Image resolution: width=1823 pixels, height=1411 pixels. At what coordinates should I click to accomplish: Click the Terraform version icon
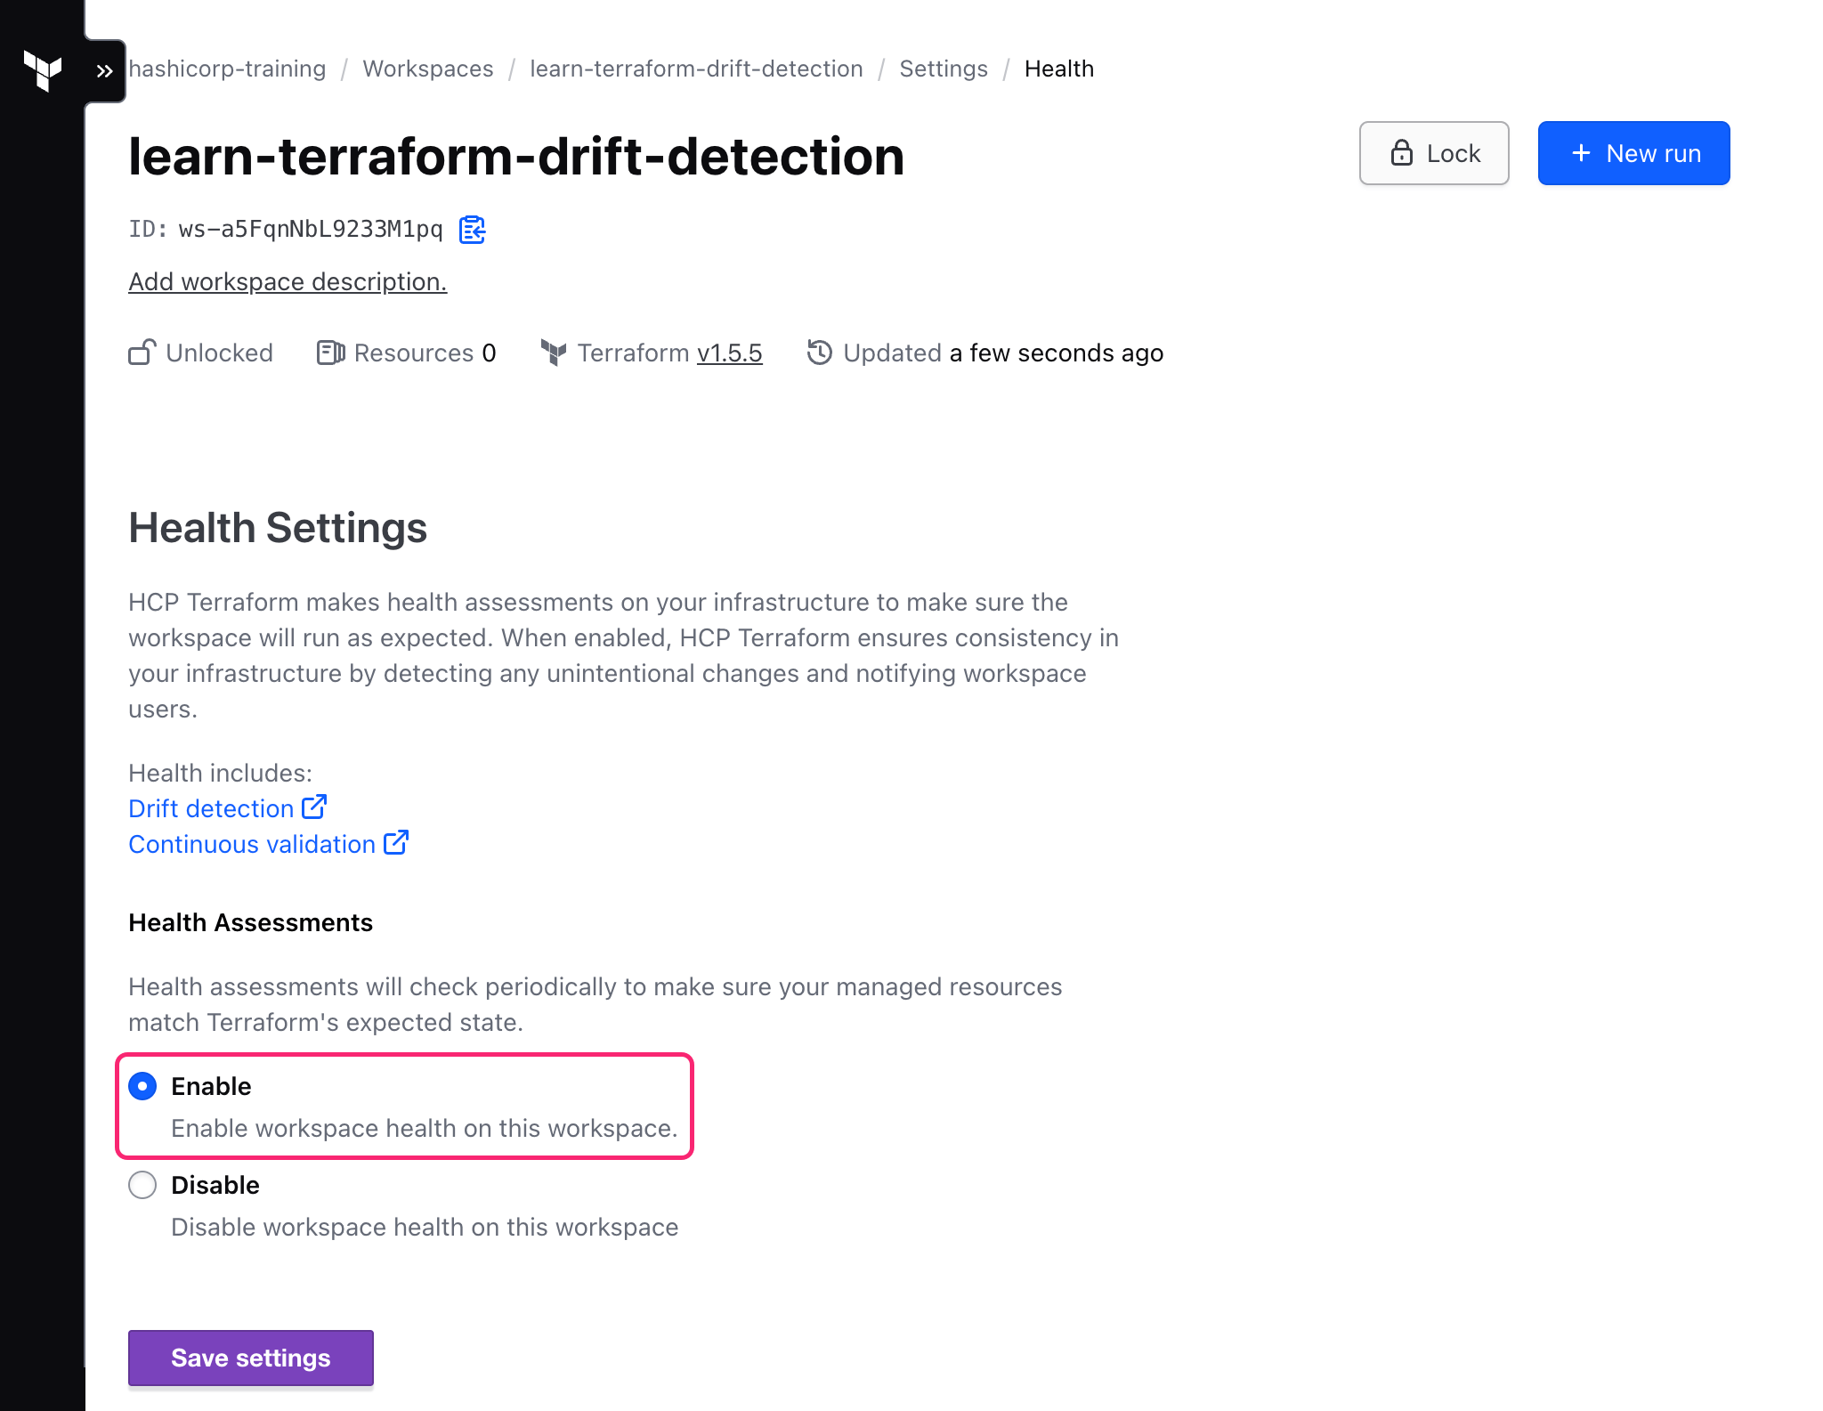pos(554,353)
